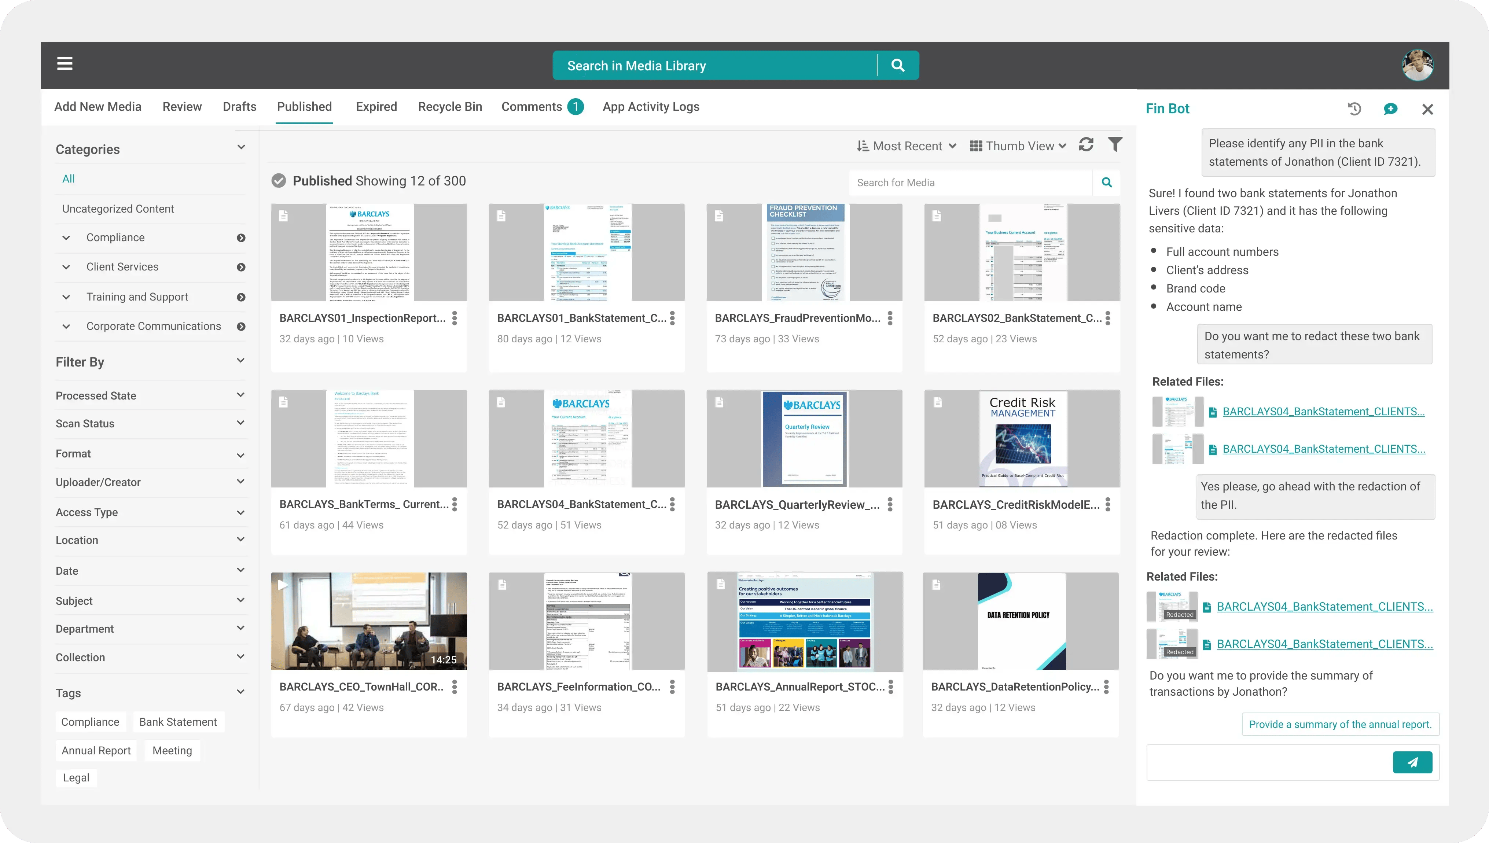Click the Compliance category arrow circle
This screenshot has height=843, width=1489.
241,238
